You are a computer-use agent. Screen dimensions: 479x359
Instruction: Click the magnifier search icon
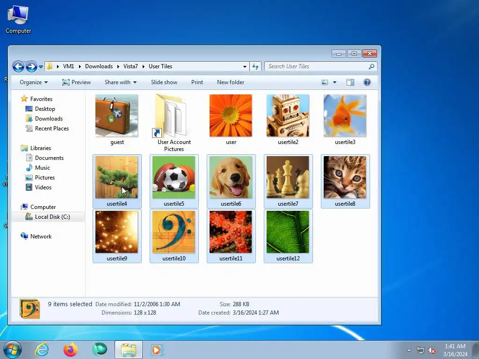[371, 66]
